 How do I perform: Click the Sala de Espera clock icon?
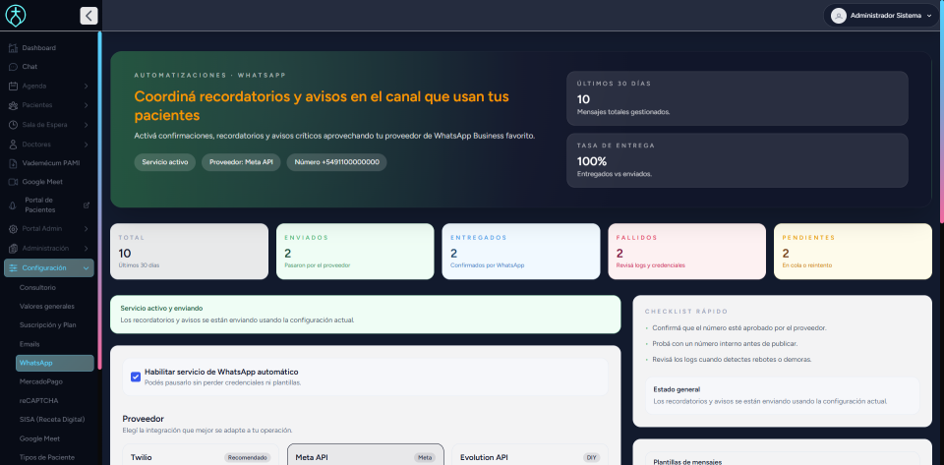[13, 125]
